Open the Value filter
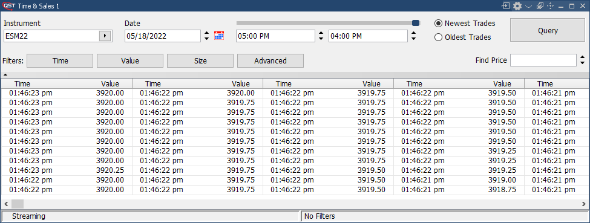 click(x=130, y=60)
